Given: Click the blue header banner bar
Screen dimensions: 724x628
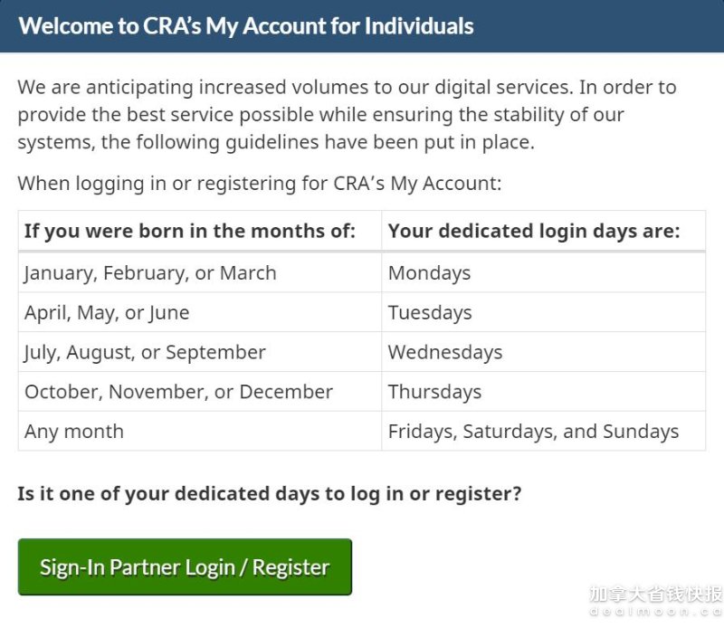Looking at the screenshot, I should coord(362,26).
